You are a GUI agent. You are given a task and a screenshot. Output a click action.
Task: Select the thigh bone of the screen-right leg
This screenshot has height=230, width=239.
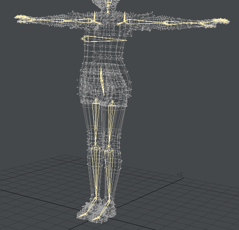click(111, 122)
